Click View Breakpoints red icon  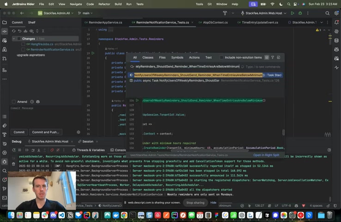tap(52, 150)
